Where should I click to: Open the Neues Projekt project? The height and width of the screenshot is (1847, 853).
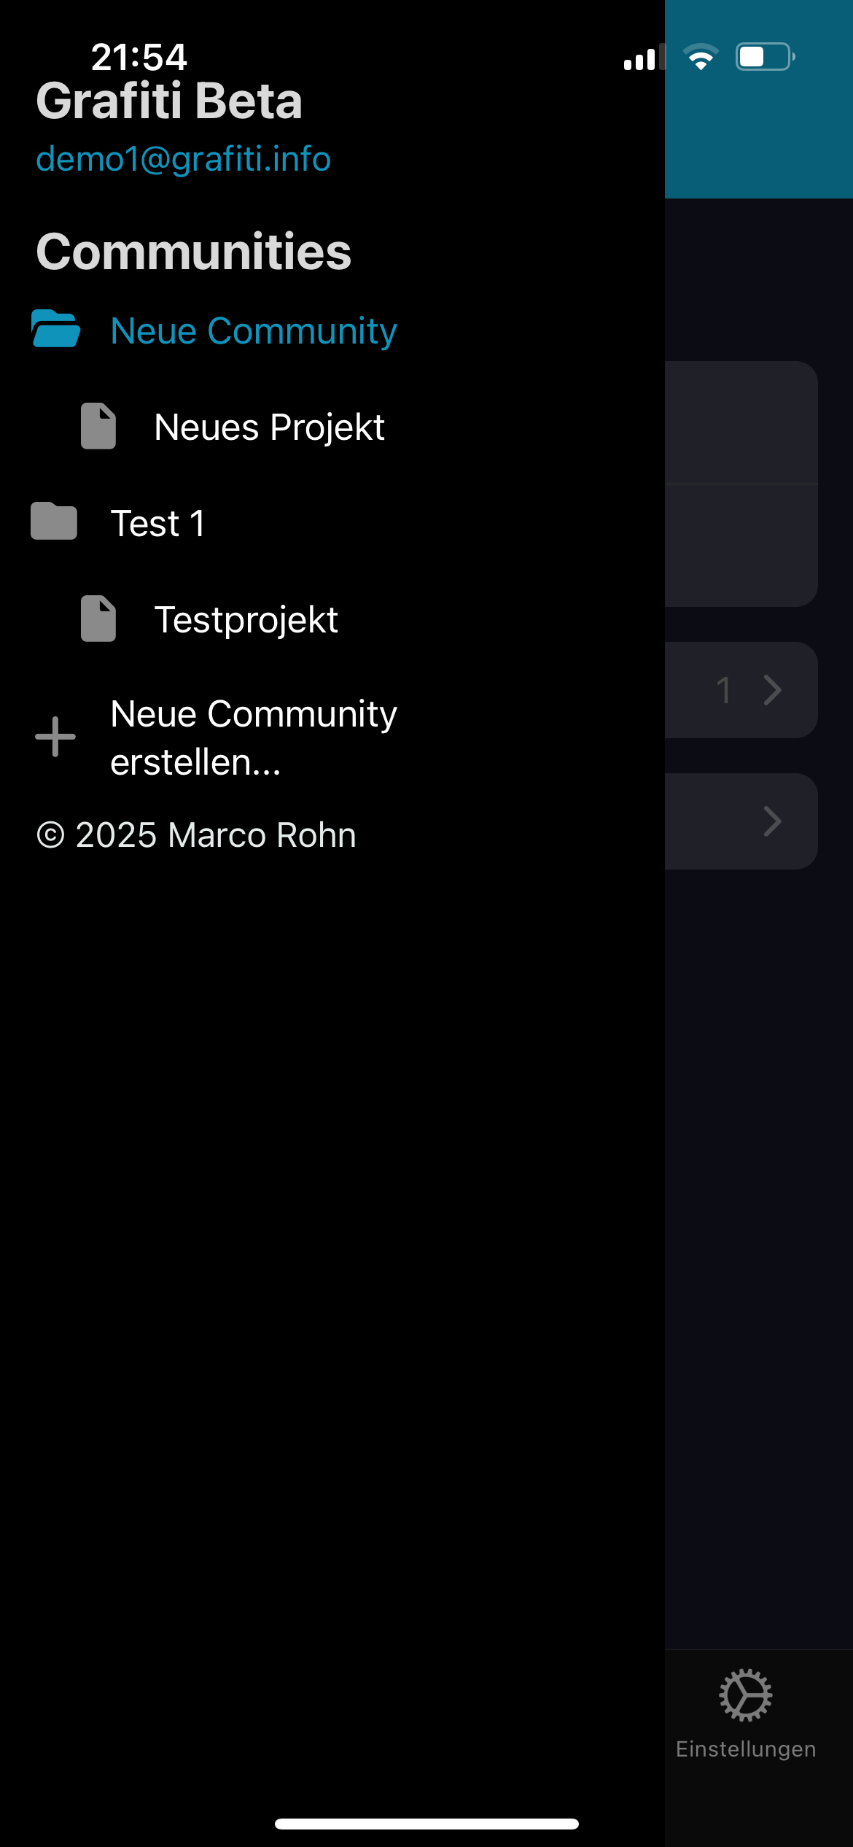[269, 427]
